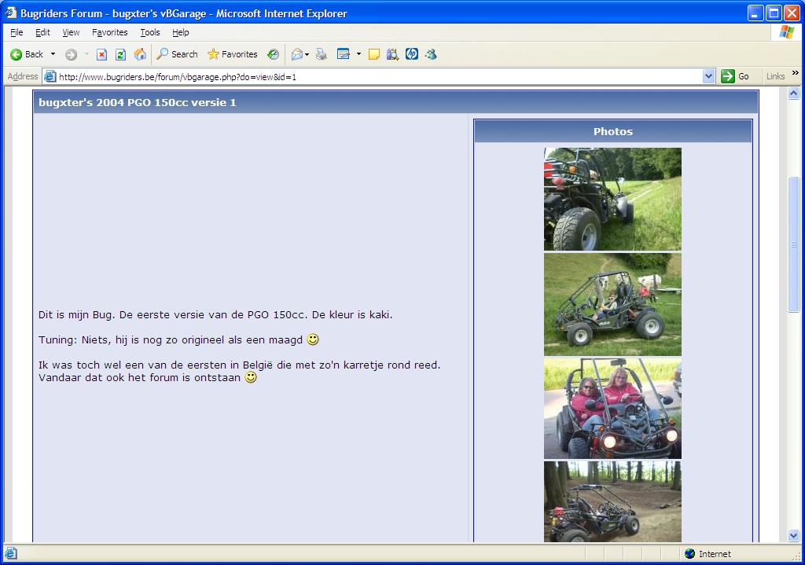Click the Back navigation button
Screen dimensions: 805x565
[27, 54]
